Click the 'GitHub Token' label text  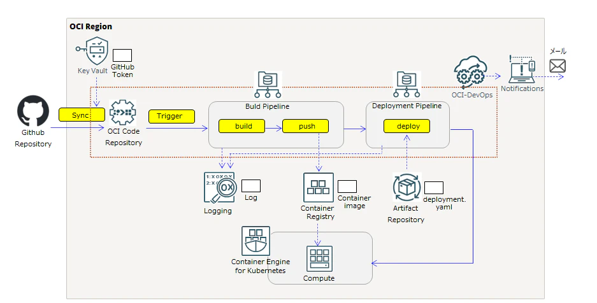pyautogui.click(x=122, y=71)
